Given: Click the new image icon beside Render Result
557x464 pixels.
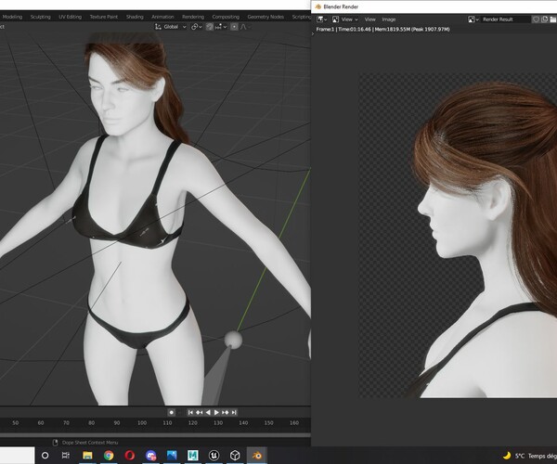Looking at the screenshot, I should click(x=544, y=19).
